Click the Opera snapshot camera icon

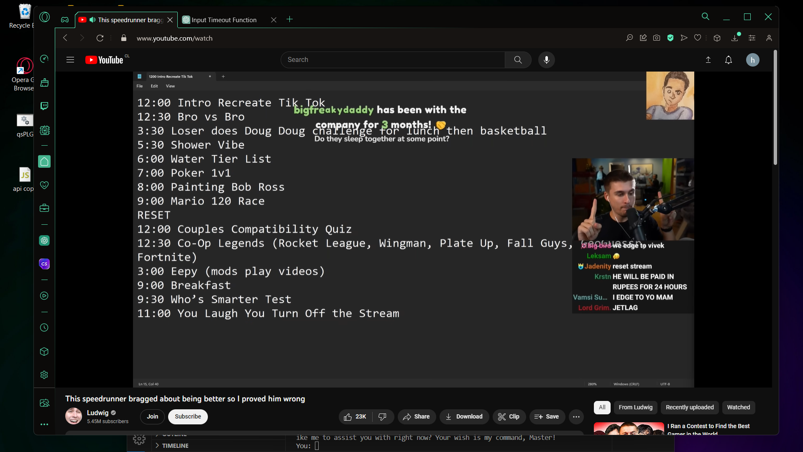point(657,38)
